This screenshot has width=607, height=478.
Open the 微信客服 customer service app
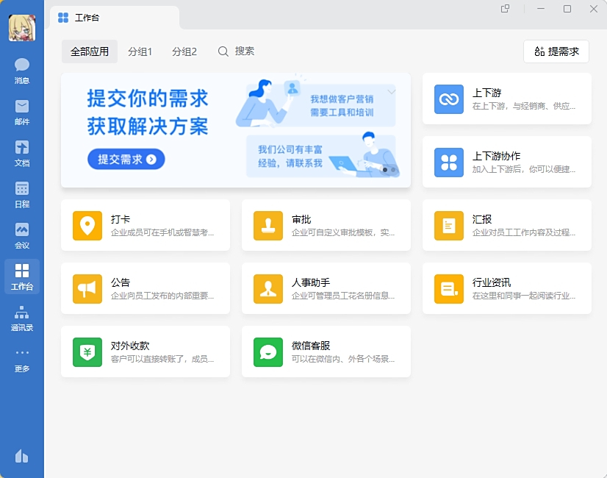[326, 352]
